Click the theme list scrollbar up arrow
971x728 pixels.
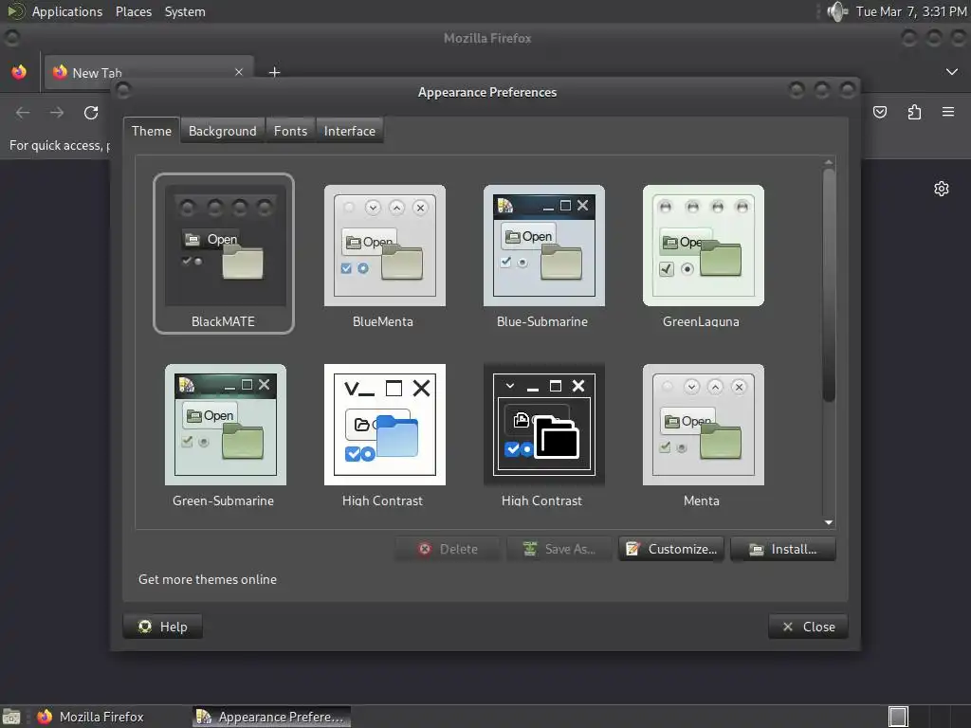click(829, 162)
